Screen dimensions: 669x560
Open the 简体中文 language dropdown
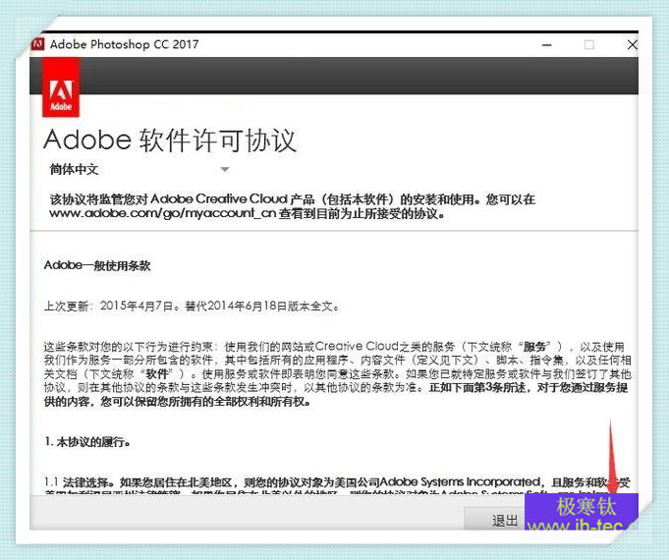click(x=139, y=169)
